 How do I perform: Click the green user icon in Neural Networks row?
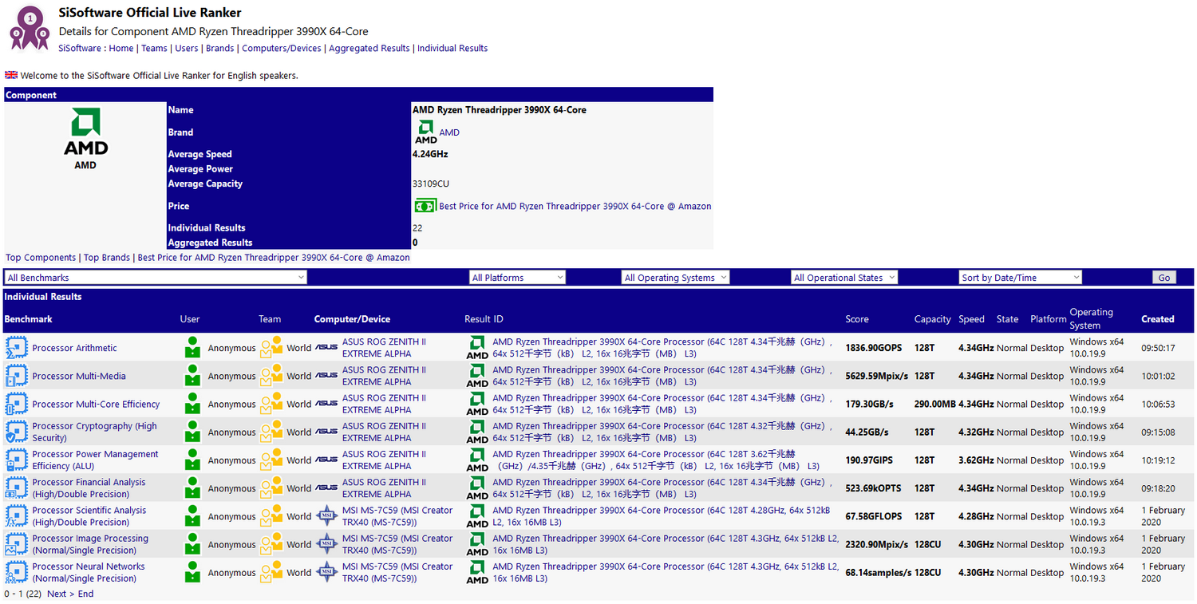pyautogui.click(x=192, y=572)
